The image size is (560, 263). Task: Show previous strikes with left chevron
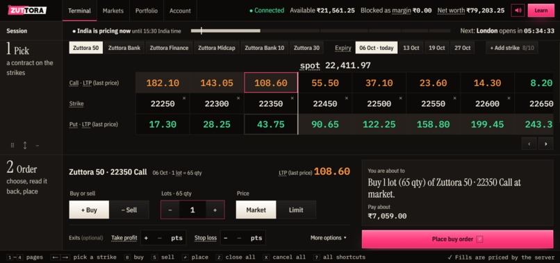click(x=529, y=144)
